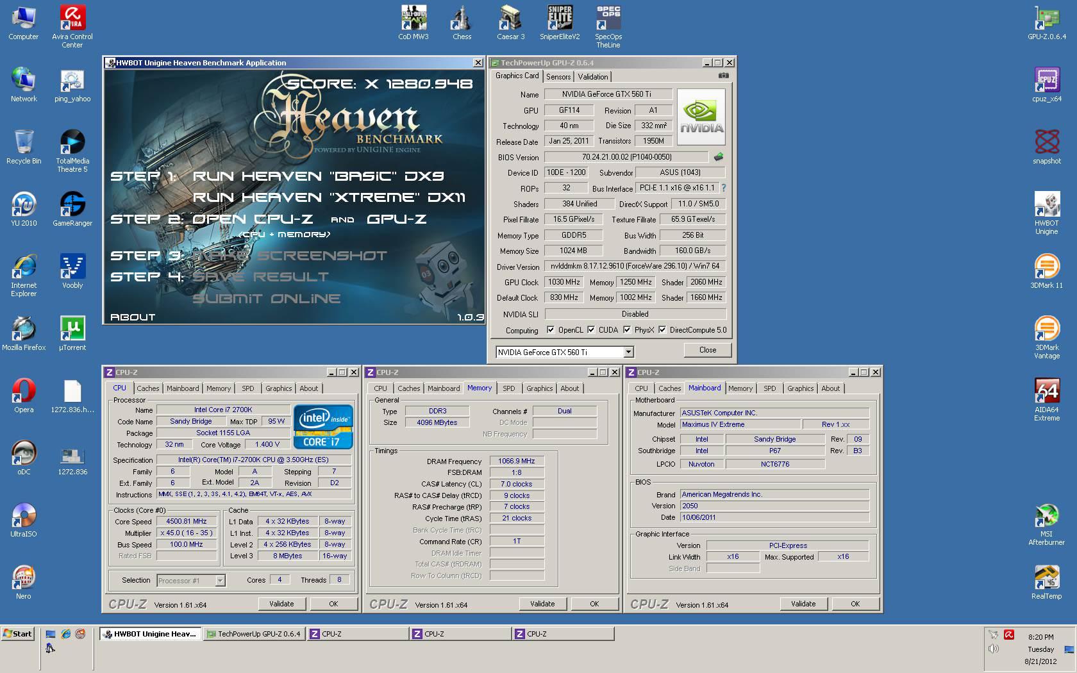The height and width of the screenshot is (673, 1077).
Task: Click the GPU-Z screenshot camera icon
Action: coord(723,76)
